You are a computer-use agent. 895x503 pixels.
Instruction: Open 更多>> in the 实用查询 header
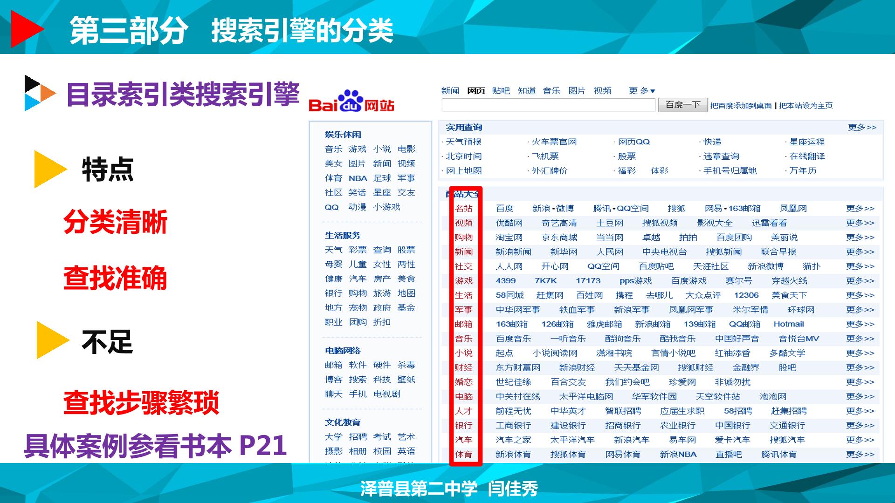point(862,127)
